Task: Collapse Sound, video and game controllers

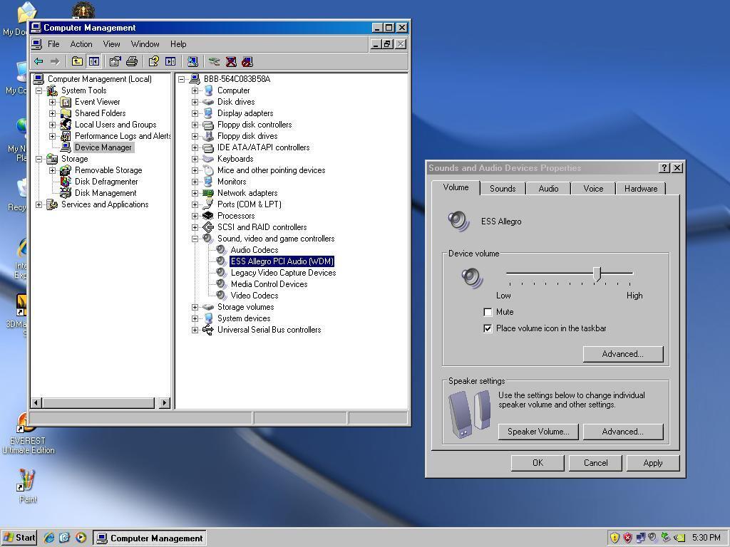Action: tap(195, 239)
